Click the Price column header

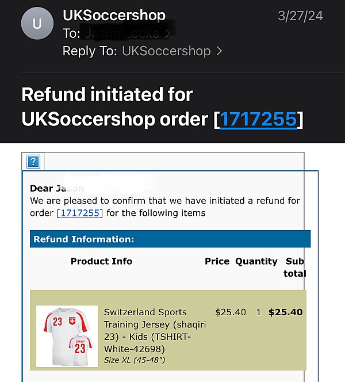pyautogui.click(x=217, y=261)
